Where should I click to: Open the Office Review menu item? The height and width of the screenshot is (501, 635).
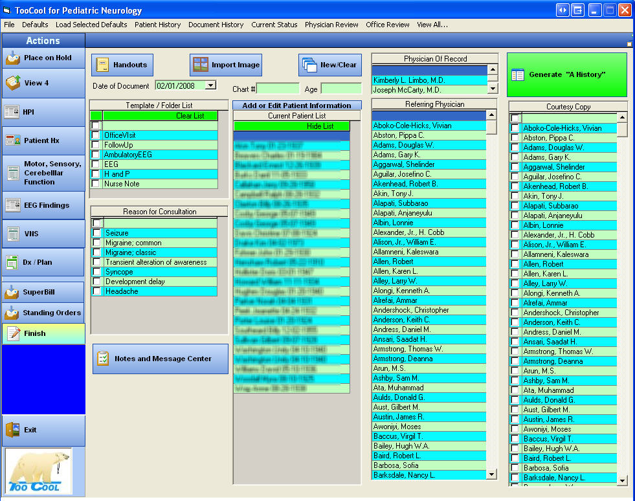pos(388,25)
